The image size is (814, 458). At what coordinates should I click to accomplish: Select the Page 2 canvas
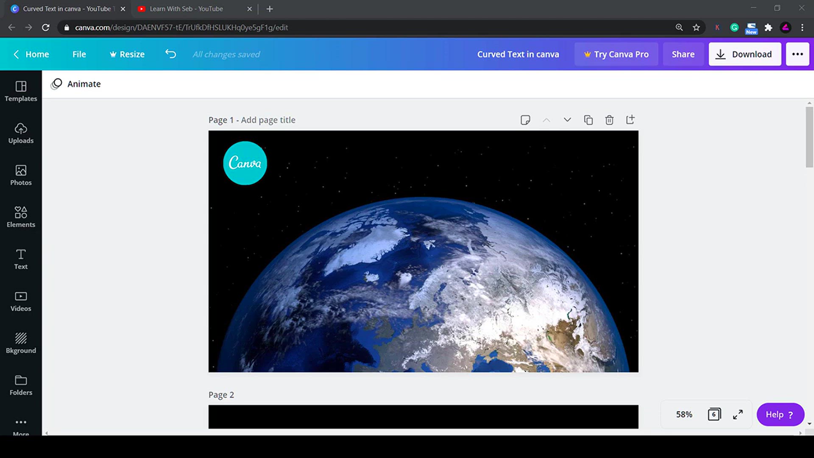[423, 416]
